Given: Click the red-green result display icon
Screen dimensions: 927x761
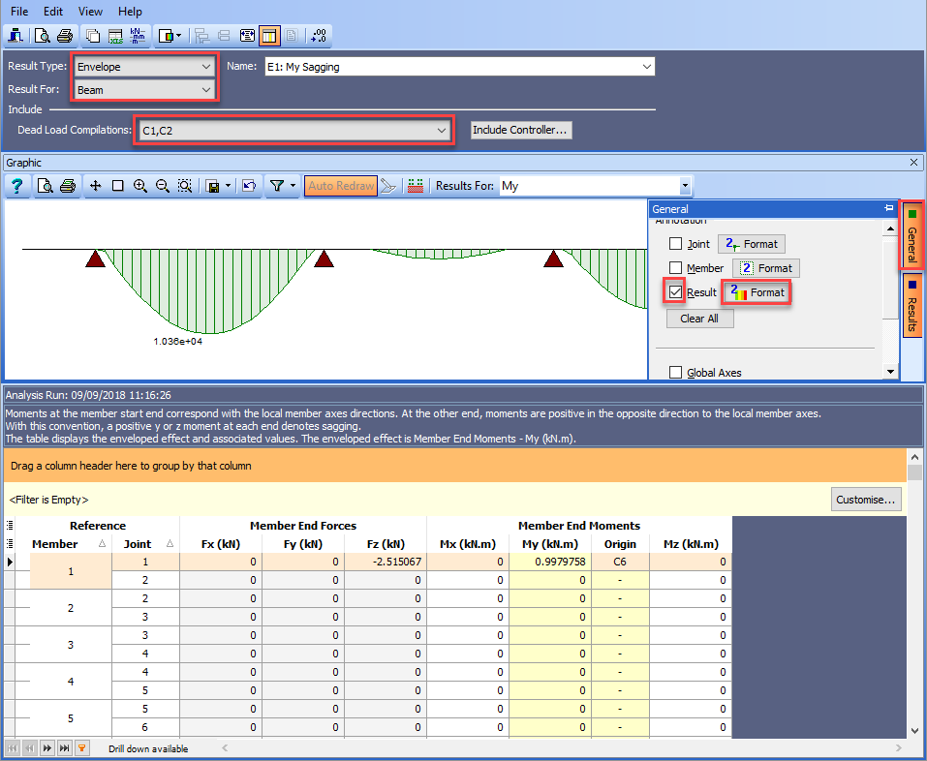Looking at the screenshot, I should click(x=416, y=186).
